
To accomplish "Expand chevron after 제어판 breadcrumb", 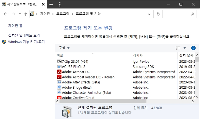I will pos(53,14).
